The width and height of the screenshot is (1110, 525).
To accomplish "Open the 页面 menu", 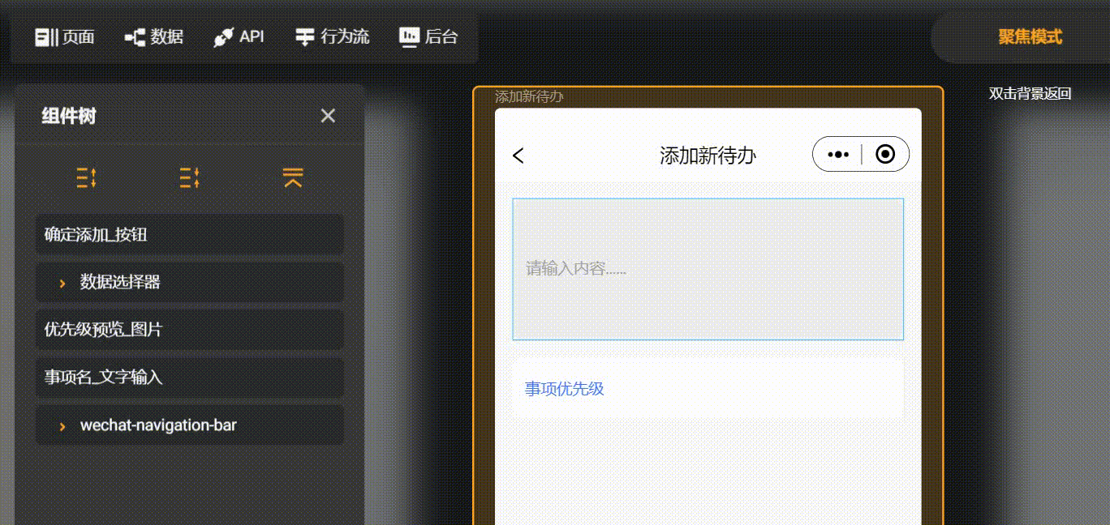I will 65,37.
